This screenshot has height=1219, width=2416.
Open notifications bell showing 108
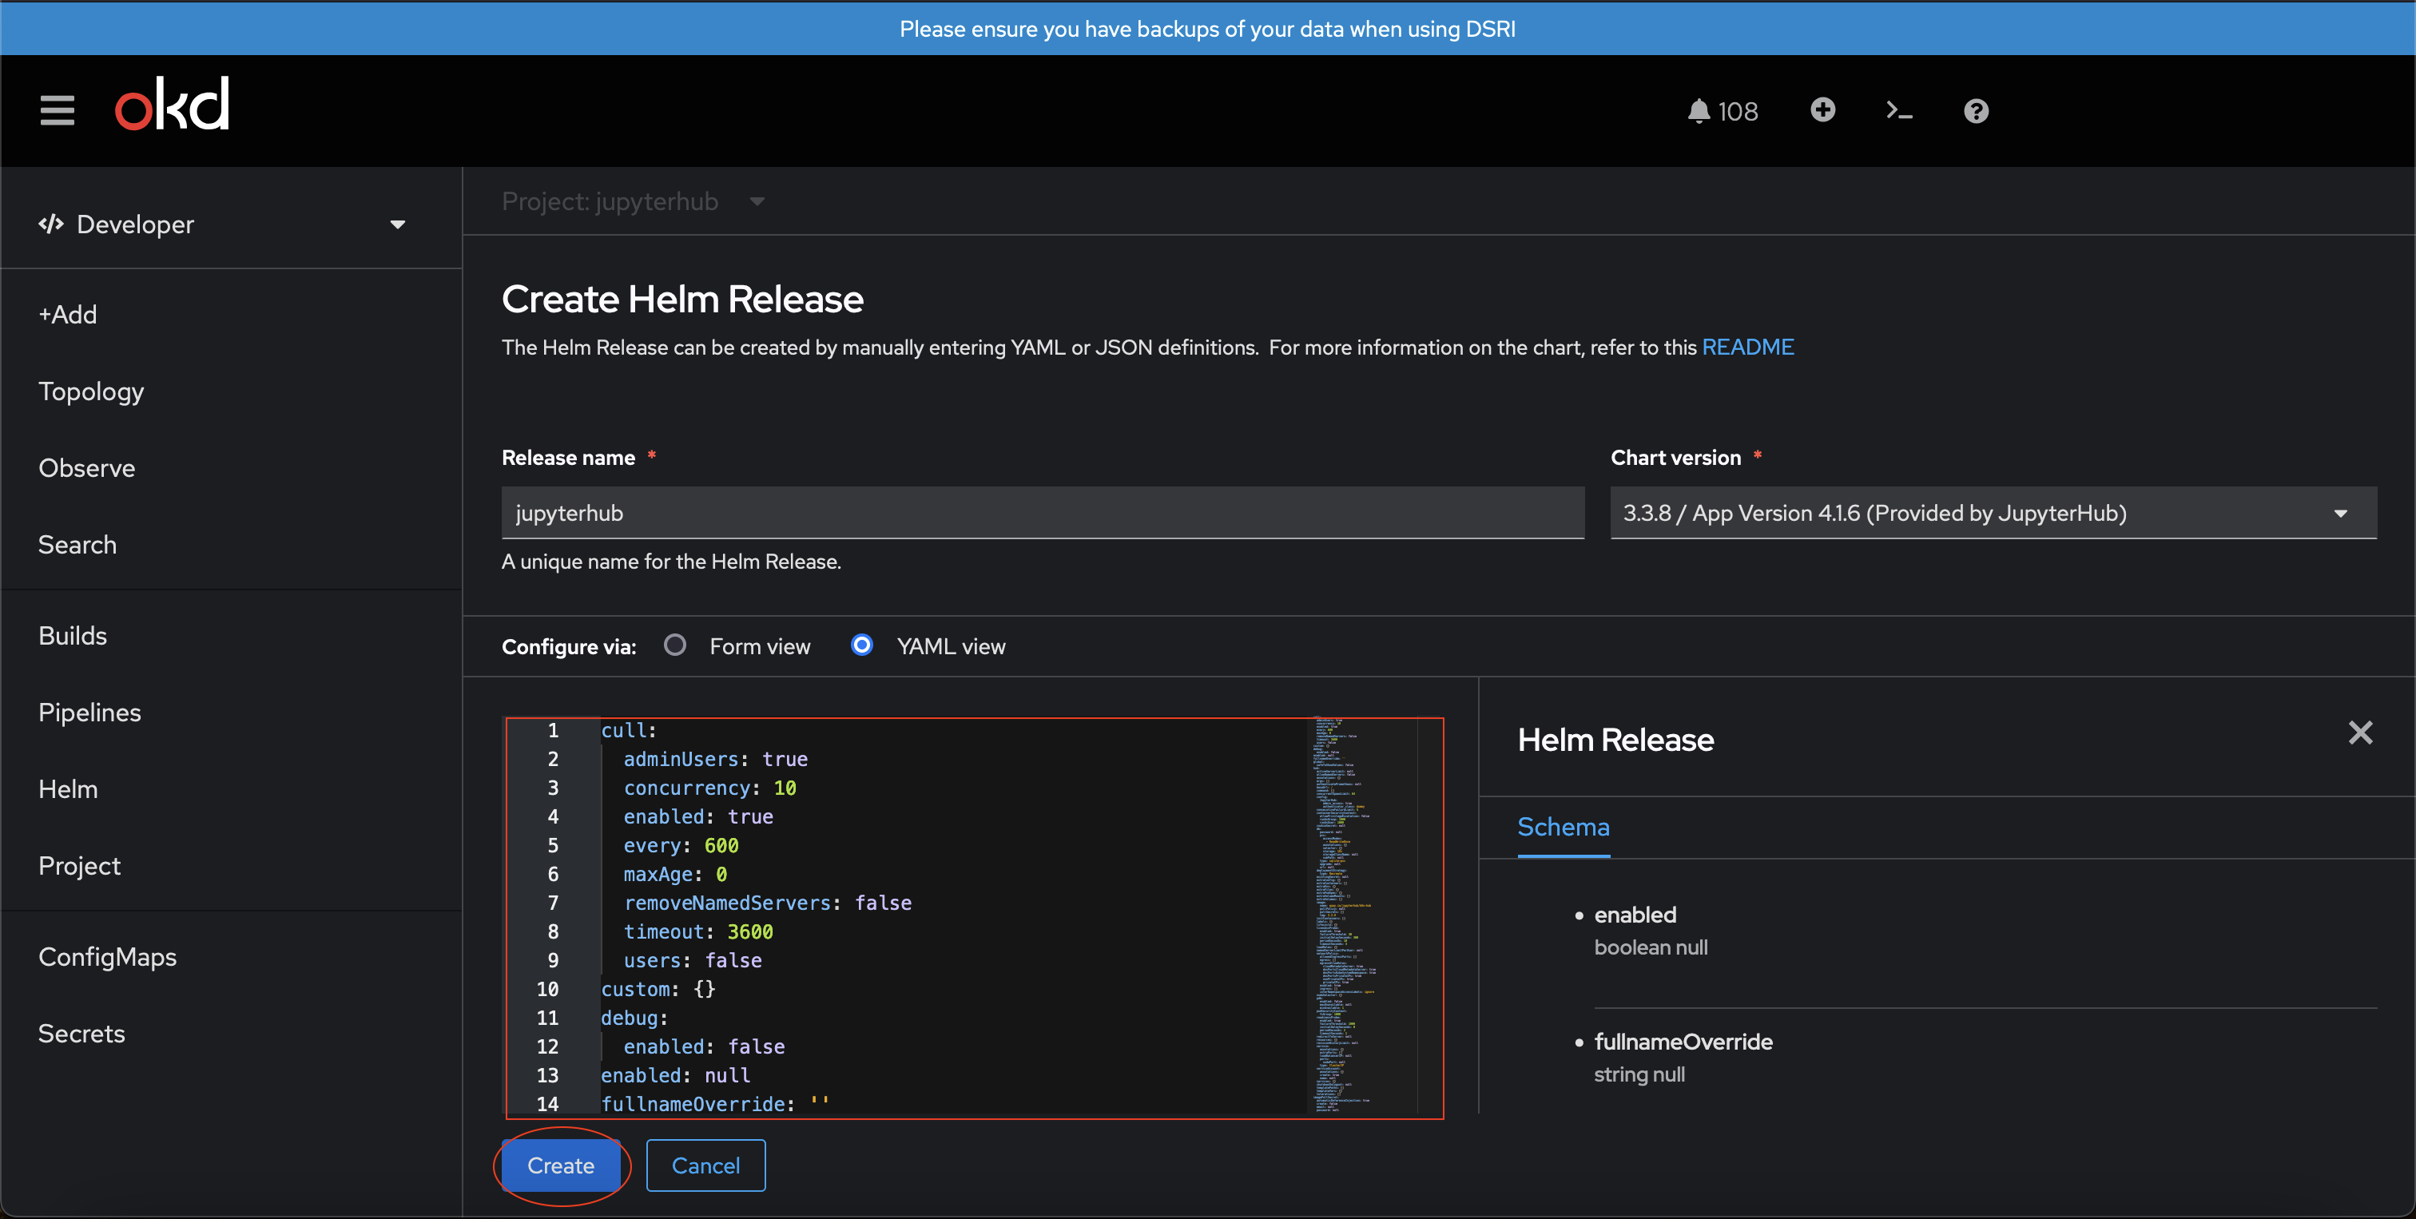pos(1722,112)
